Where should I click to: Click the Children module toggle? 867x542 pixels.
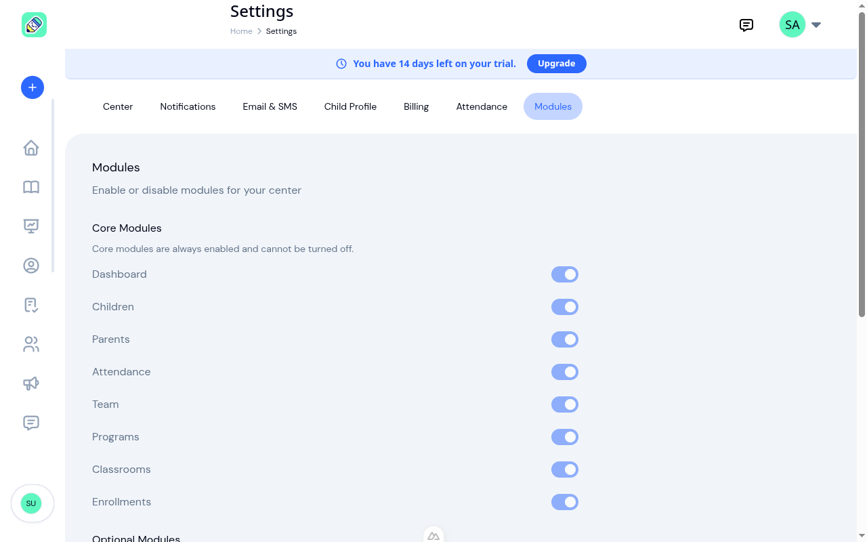pyautogui.click(x=565, y=307)
